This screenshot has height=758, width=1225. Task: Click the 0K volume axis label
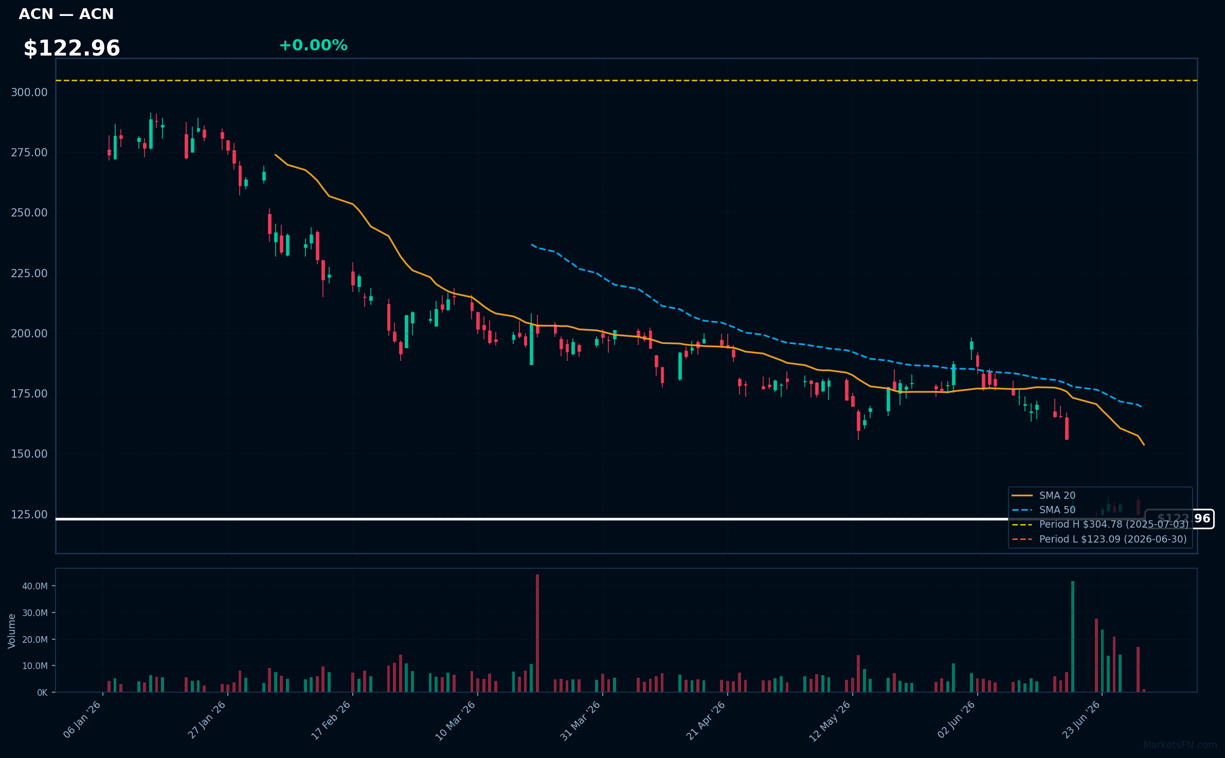[x=42, y=693]
